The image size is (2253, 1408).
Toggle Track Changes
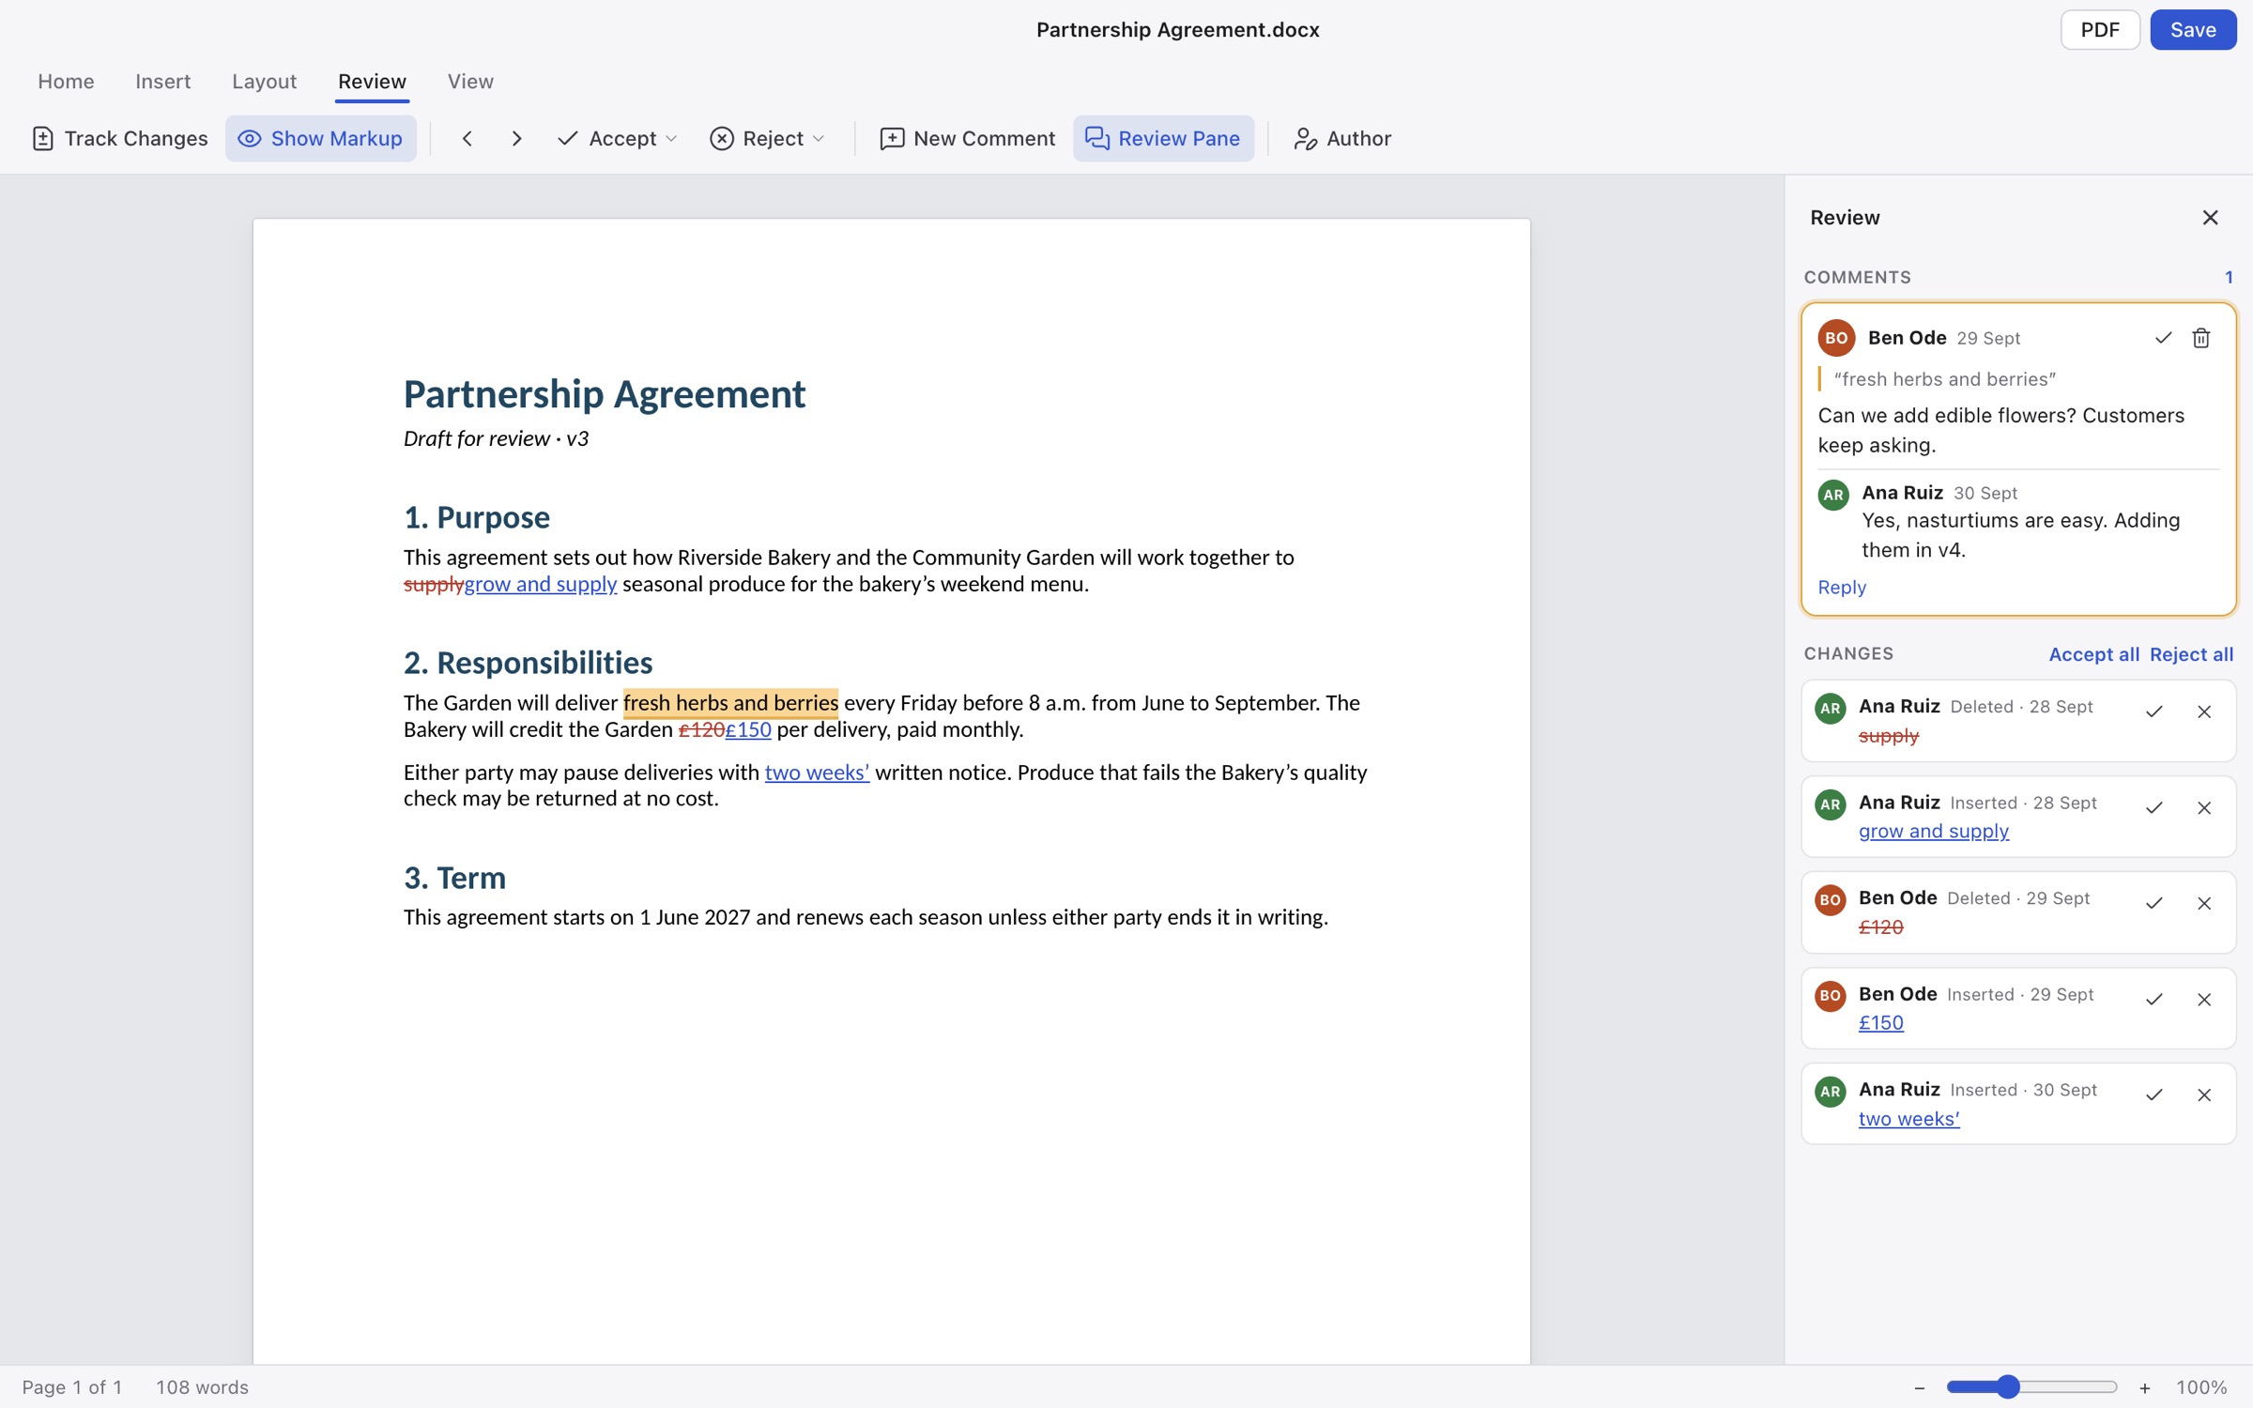pyautogui.click(x=119, y=138)
